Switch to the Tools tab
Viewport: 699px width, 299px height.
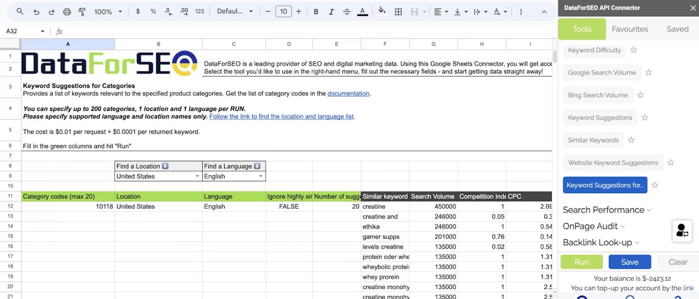coord(582,29)
